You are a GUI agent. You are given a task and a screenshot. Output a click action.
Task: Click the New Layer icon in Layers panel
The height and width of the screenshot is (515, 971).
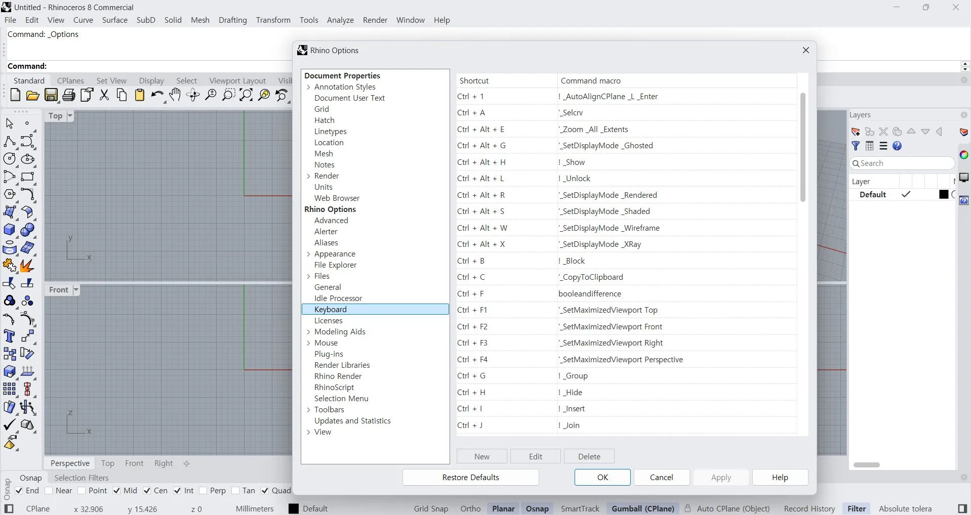tap(856, 132)
